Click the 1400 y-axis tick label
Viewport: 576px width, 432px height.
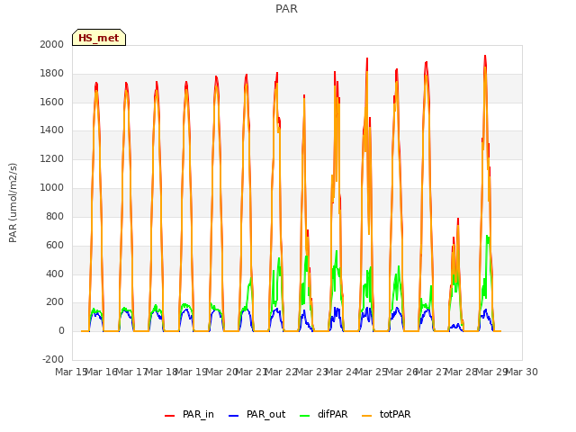click(x=52, y=130)
